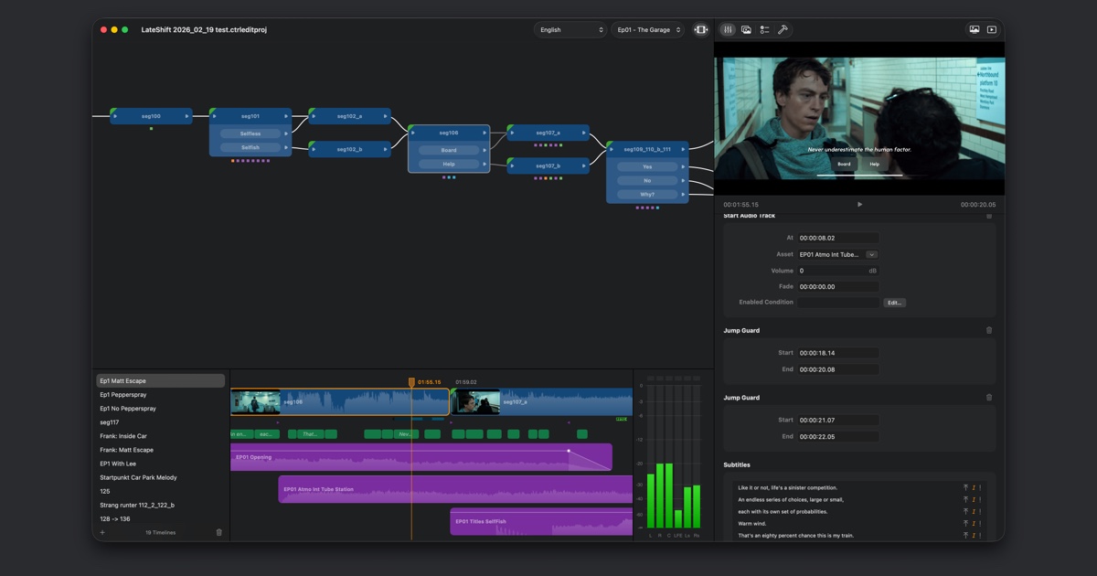
Task: Select the EP01 Opening audio clip
Action: pos(421,457)
